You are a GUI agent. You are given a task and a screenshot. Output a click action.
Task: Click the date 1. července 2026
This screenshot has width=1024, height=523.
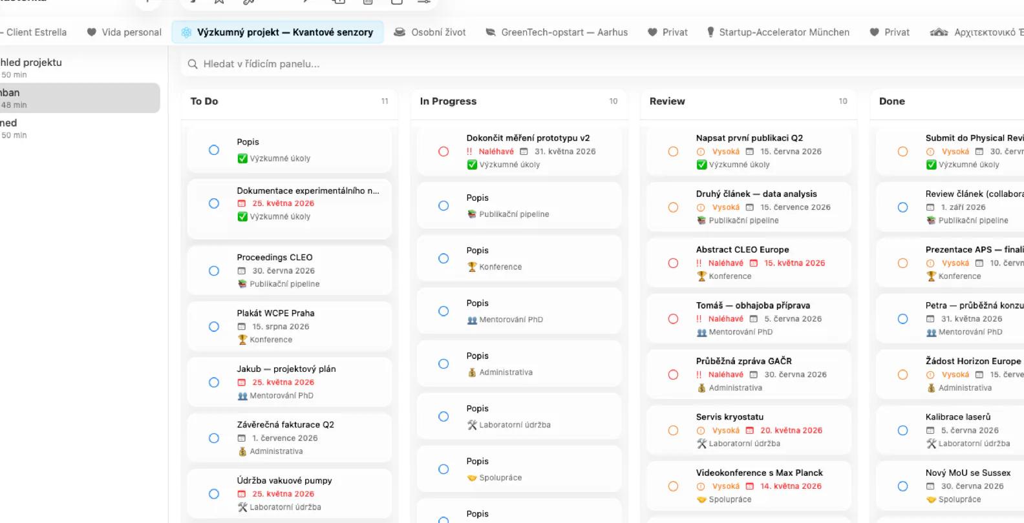285,438
